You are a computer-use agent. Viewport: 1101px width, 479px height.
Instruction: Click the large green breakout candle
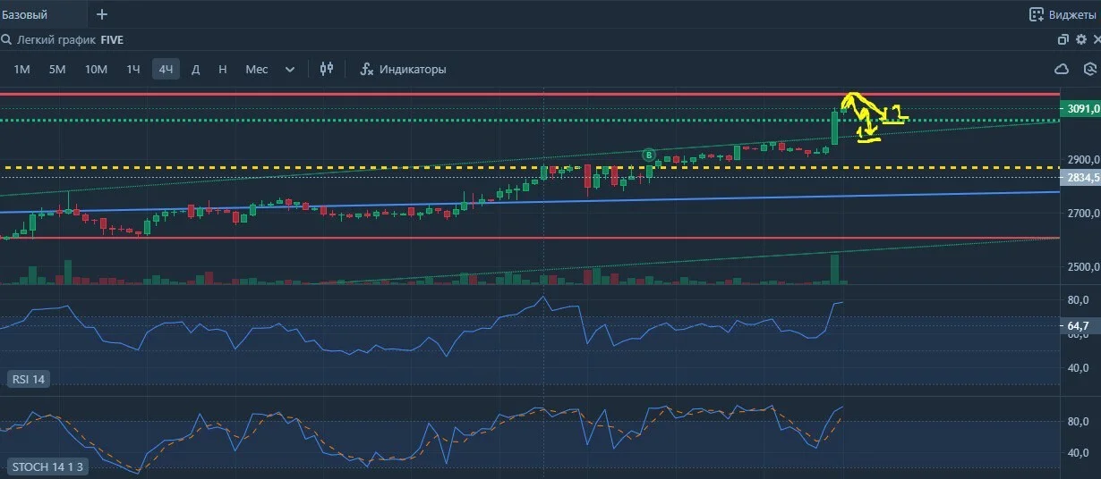coord(834,127)
